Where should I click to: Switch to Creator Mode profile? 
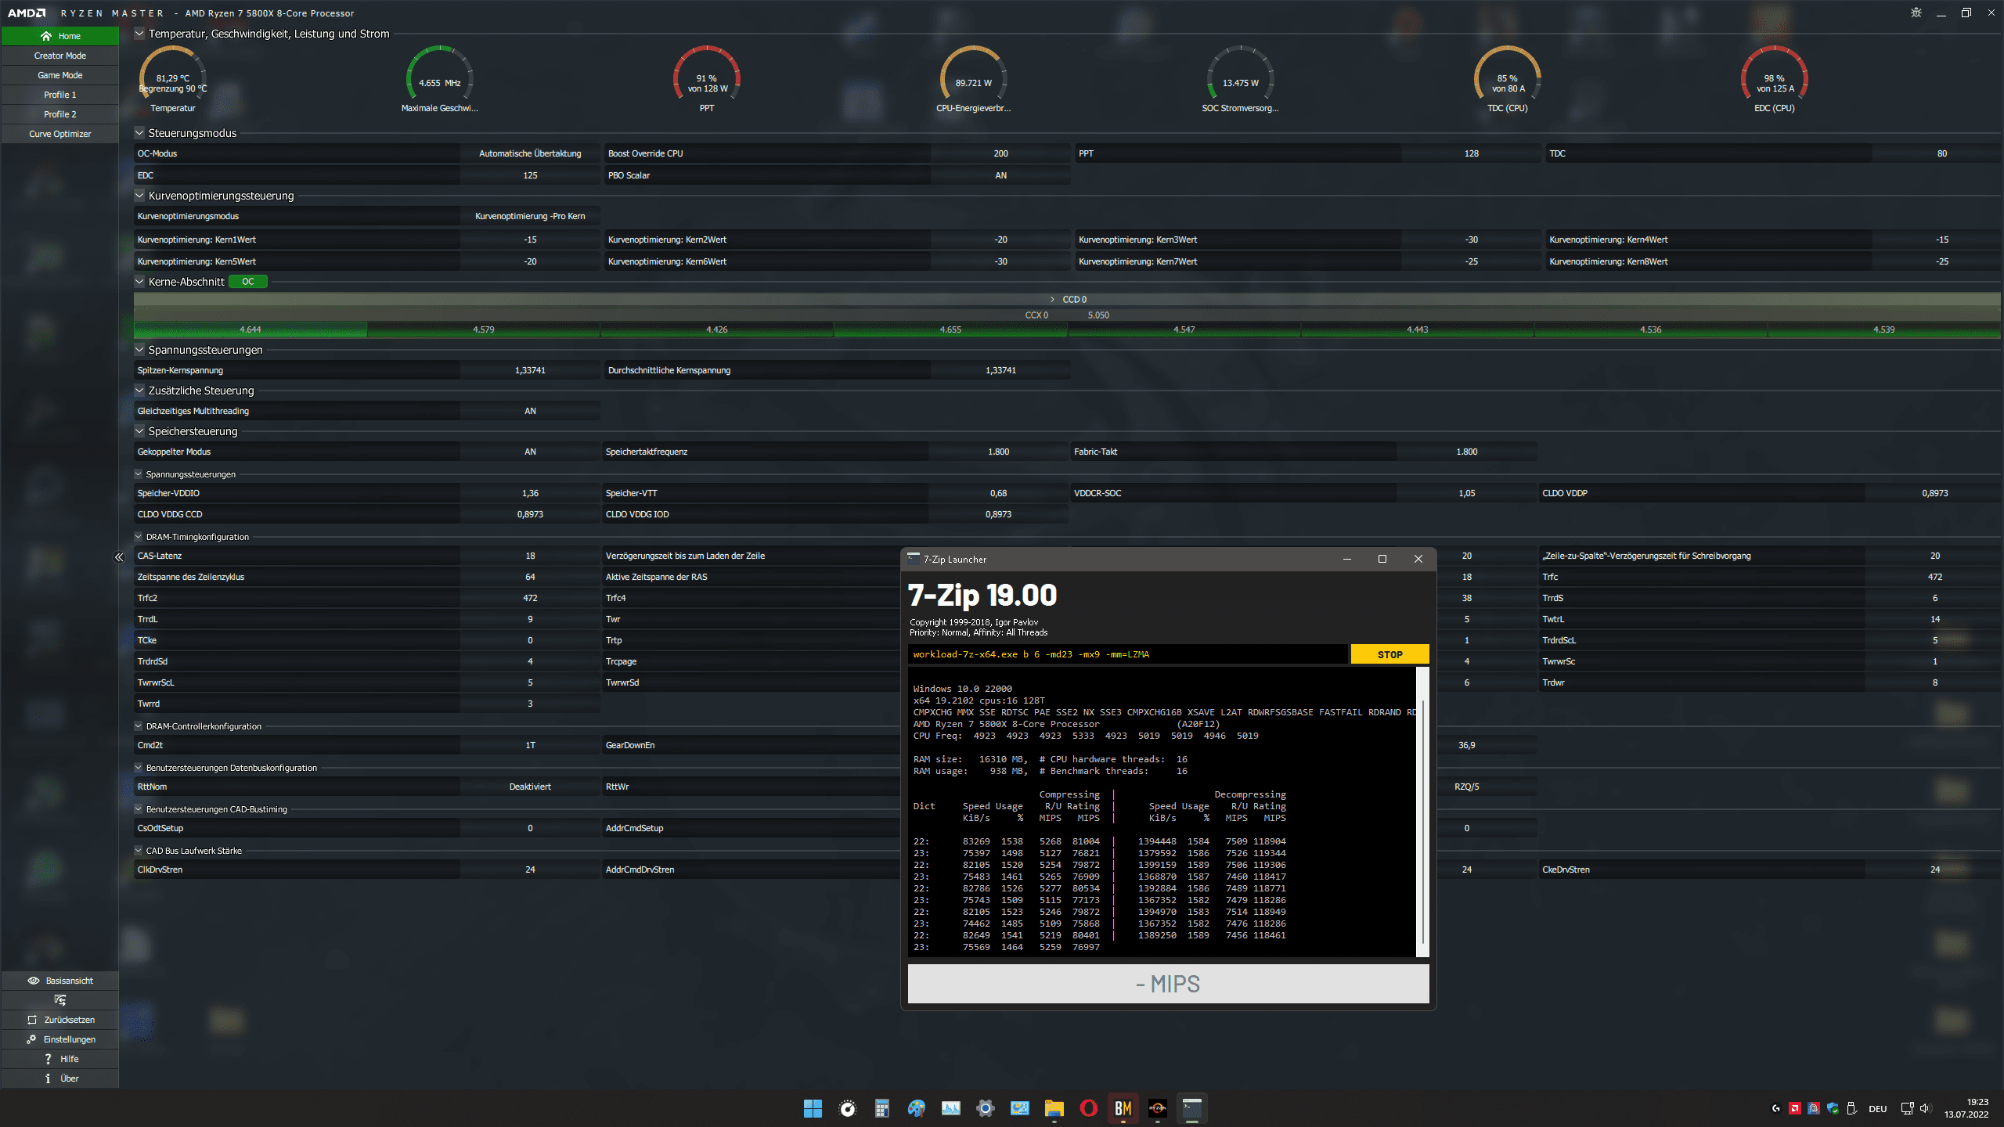click(x=60, y=56)
